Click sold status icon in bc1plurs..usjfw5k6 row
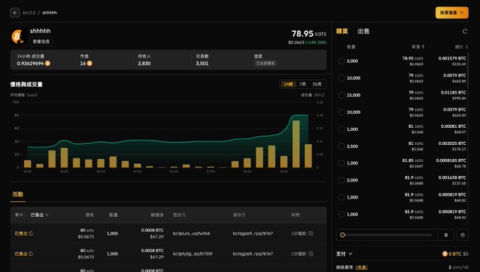480x272 pixels. tap(31, 233)
